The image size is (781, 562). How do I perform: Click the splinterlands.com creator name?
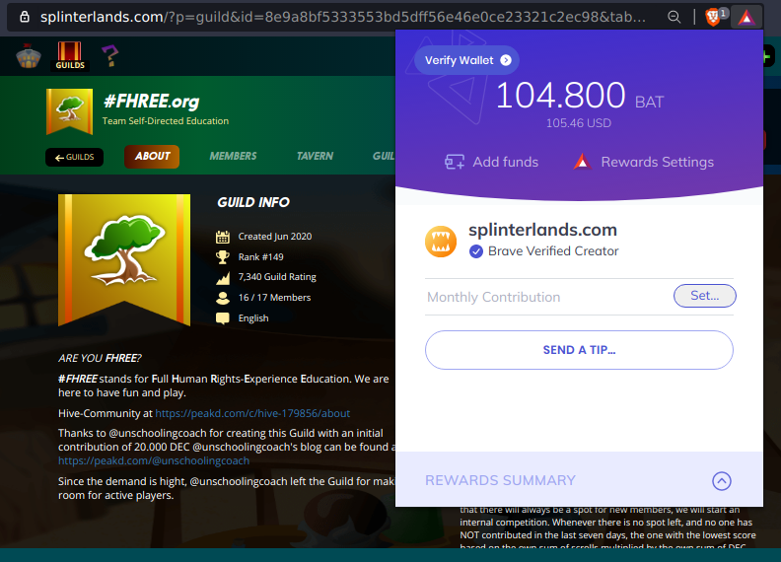pos(542,230)
